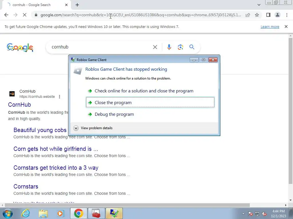
Task: Open network tray icon
Action: pyautogui.click(x=257, y=214)
